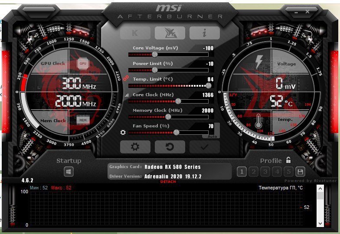Reset settings with the circular arrow button
The image size is (340, 234).
pyautogui.click(x=170, y=146)
